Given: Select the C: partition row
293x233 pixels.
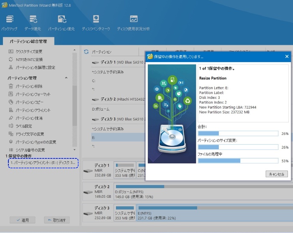Looking at the screenshot, I should [118, 81].
